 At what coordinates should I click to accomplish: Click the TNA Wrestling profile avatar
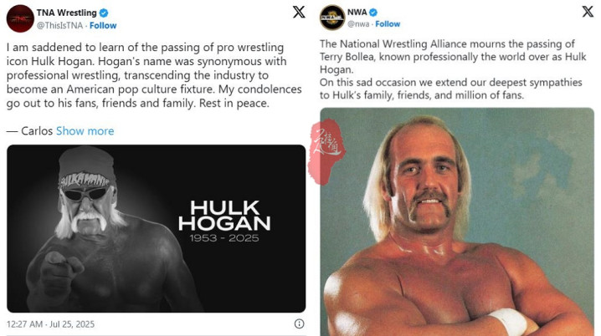click(x=20, y=18)
